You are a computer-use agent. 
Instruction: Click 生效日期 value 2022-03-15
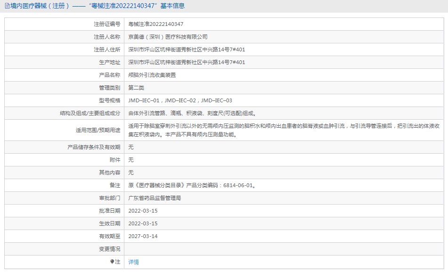[143, 223]
